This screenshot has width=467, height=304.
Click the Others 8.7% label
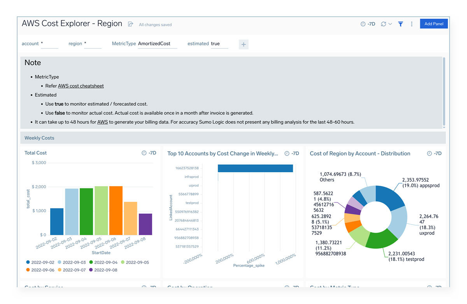tap(340, 177)
